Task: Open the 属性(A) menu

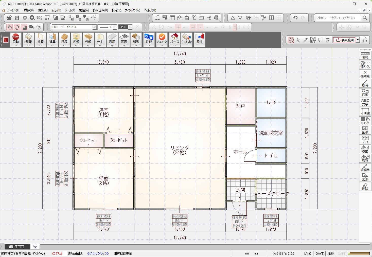Action: tap(84, 10)
